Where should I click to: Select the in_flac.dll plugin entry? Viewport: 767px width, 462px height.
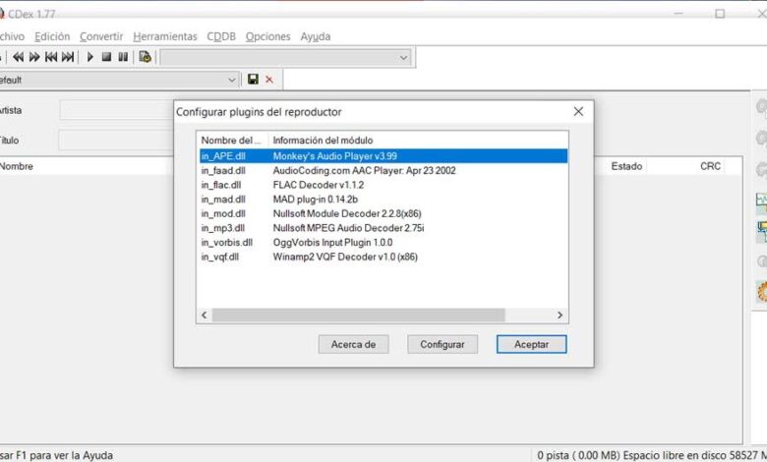pyautogui.click(x=221, y=185)
